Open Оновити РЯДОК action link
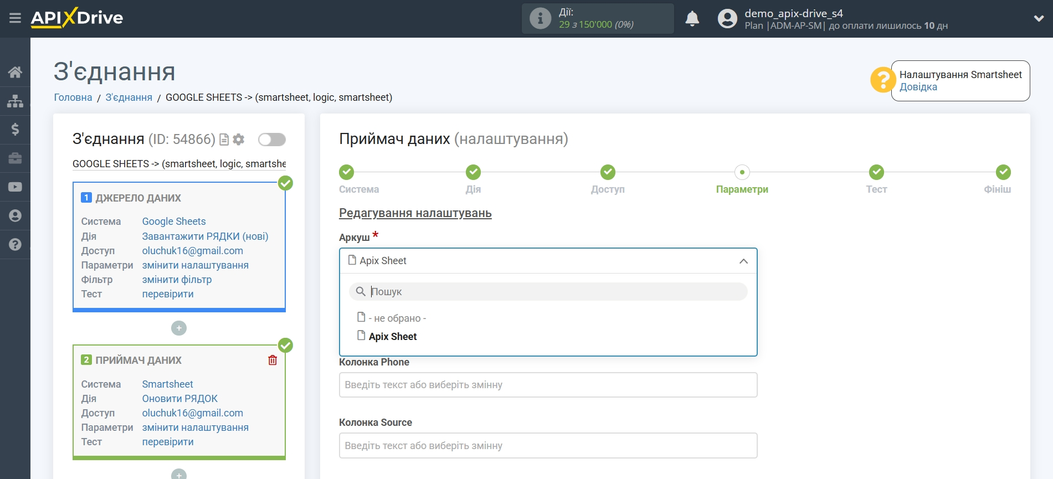The height and width of the screenshot is (479, 1053). [x=180, y=399]
